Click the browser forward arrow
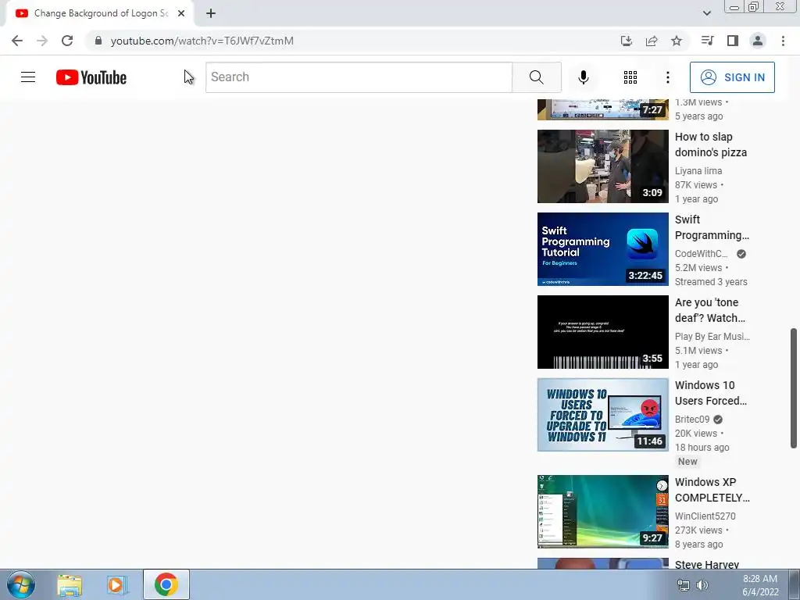Screen dimensions: 800x600 point(42,41)
